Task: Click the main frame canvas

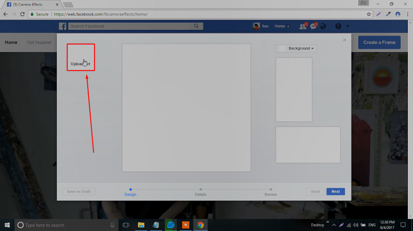Action: point(186,108)
